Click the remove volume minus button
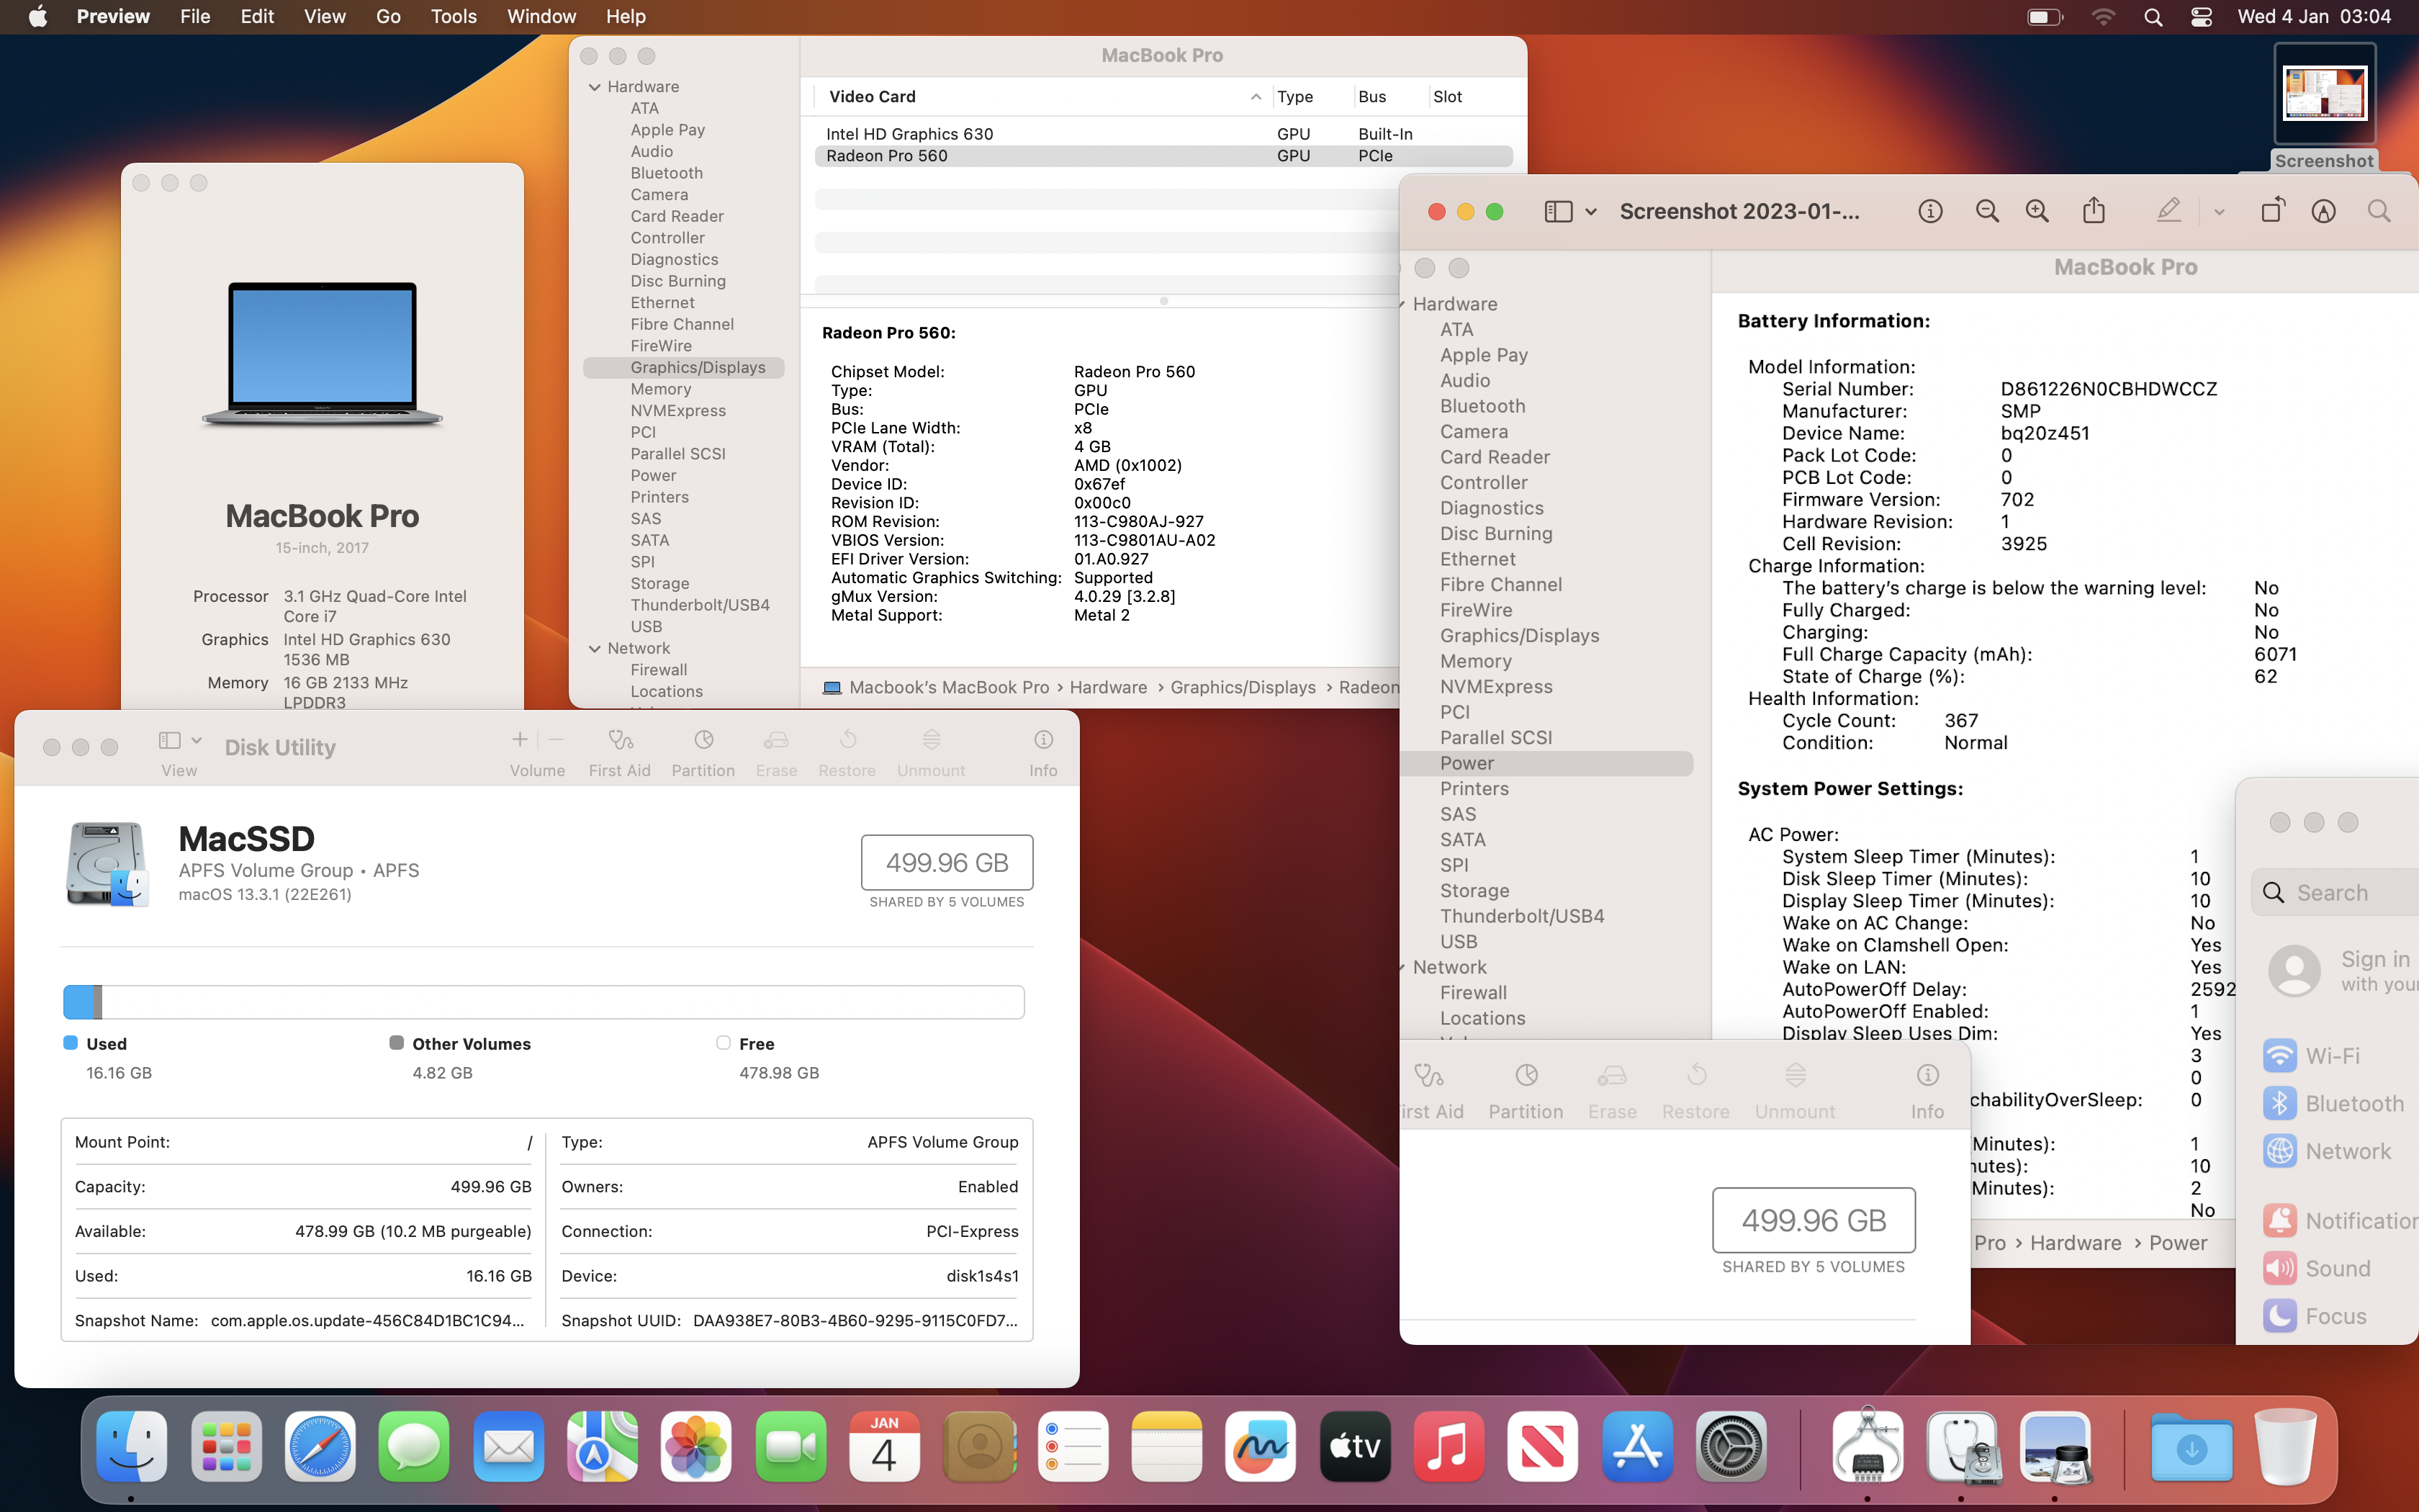Screen dimensions: 2419x1512 (x=557, y=740)
